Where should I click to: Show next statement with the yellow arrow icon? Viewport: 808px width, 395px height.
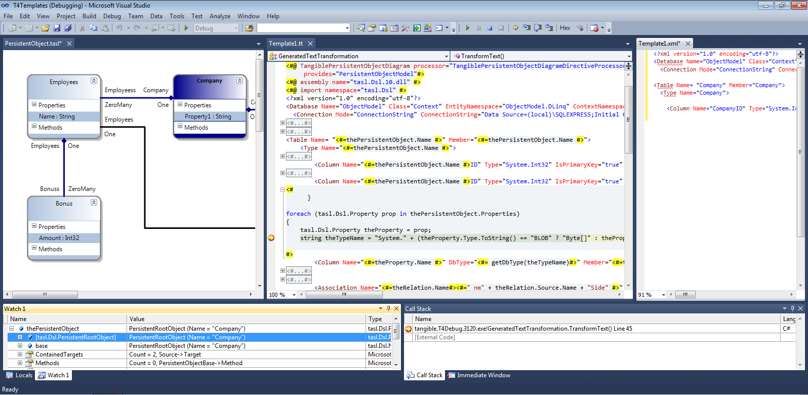515,28
